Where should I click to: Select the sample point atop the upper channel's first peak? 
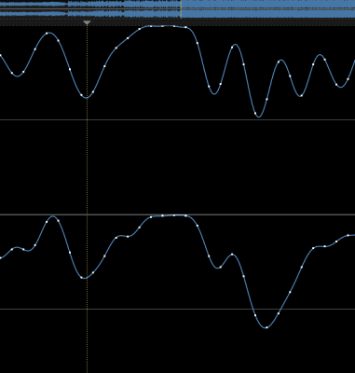pyautogui.click(x=47, y=34)
